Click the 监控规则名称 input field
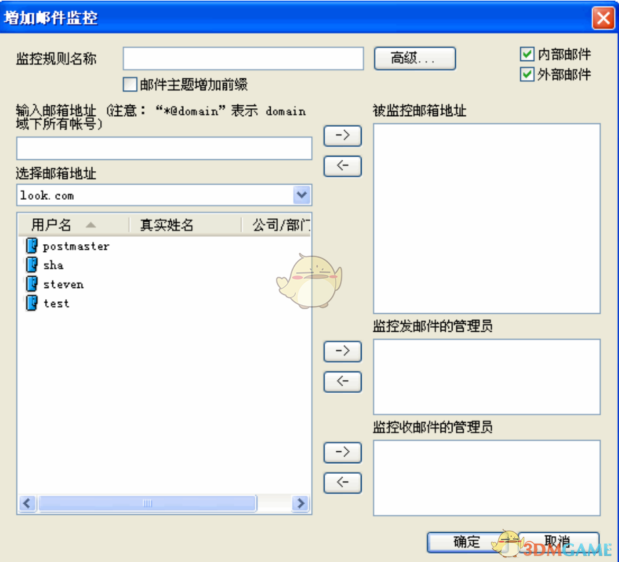619x562 pixels. [243, 58]
